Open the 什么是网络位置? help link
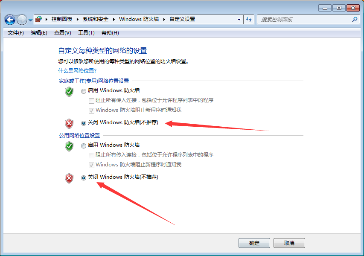The width and height of the screenshot is (364, 256). (77, 70)
